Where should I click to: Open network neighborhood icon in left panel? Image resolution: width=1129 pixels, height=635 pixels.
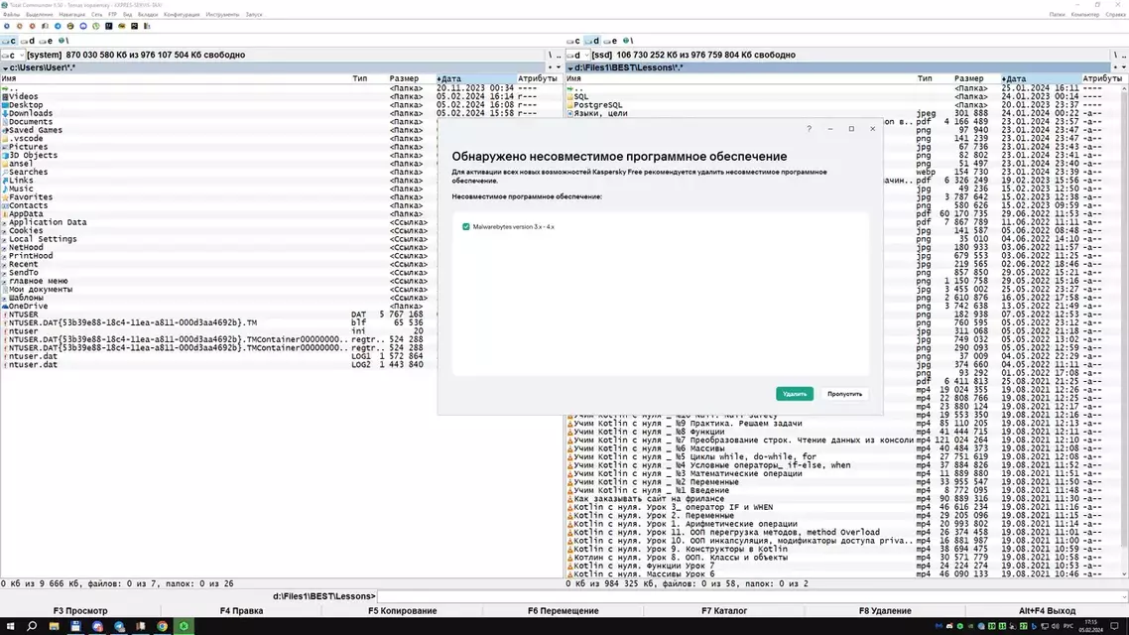(63, 41)
